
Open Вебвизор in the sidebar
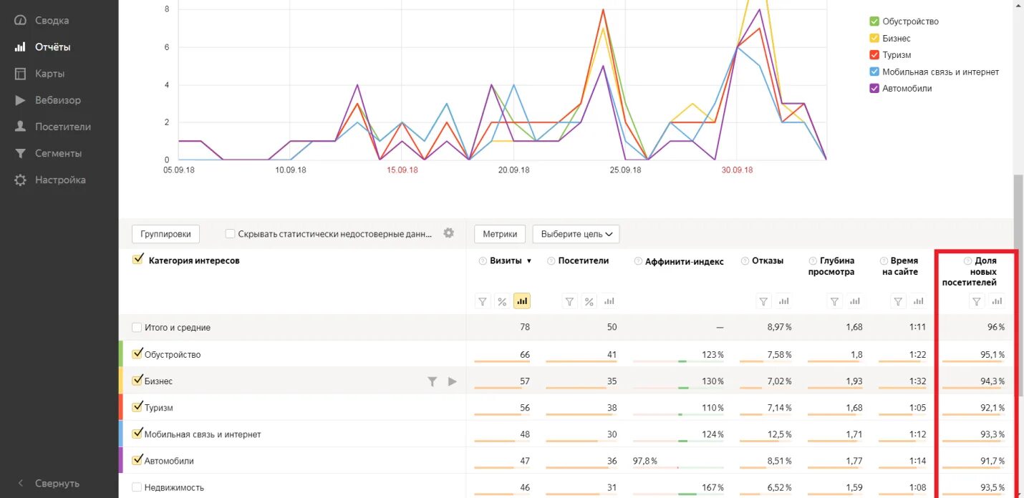[x=57, y=100]
